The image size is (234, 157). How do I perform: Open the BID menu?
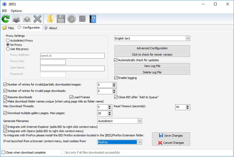pyautogui.click(x=4, y=11)
